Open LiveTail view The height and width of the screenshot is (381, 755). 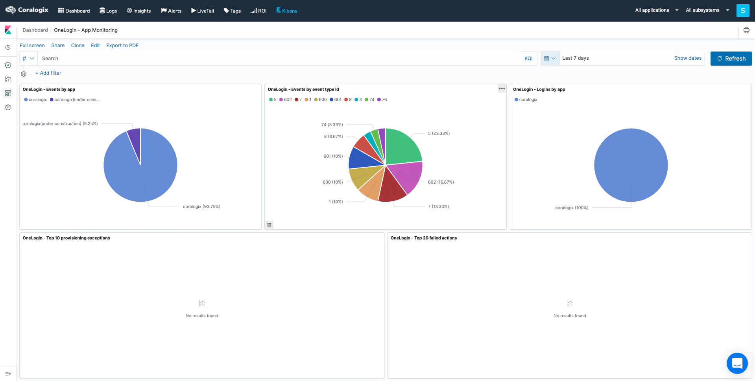[x=203, y=11]
